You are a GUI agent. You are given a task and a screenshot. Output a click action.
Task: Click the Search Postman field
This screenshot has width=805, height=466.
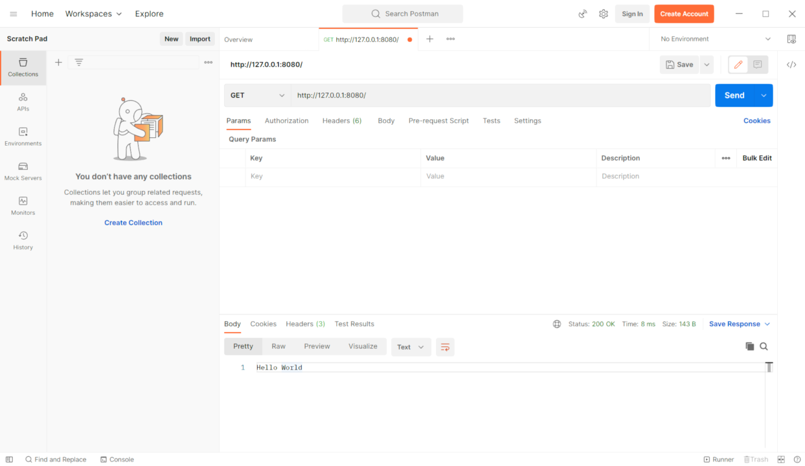coord(403,14)
